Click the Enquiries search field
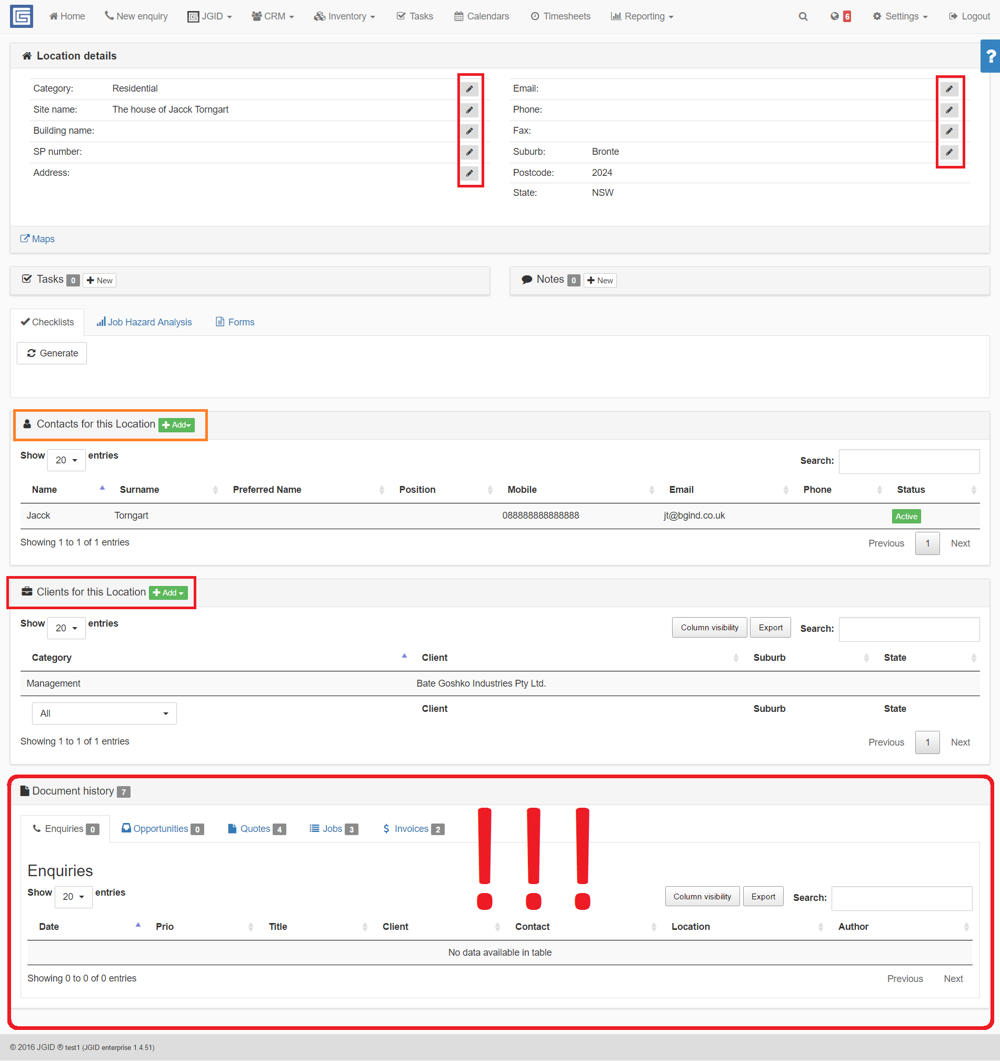 point(902,899)
